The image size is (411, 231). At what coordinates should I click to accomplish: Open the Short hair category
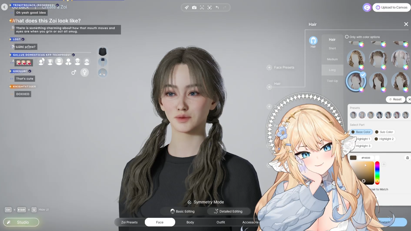coord(332,48)
